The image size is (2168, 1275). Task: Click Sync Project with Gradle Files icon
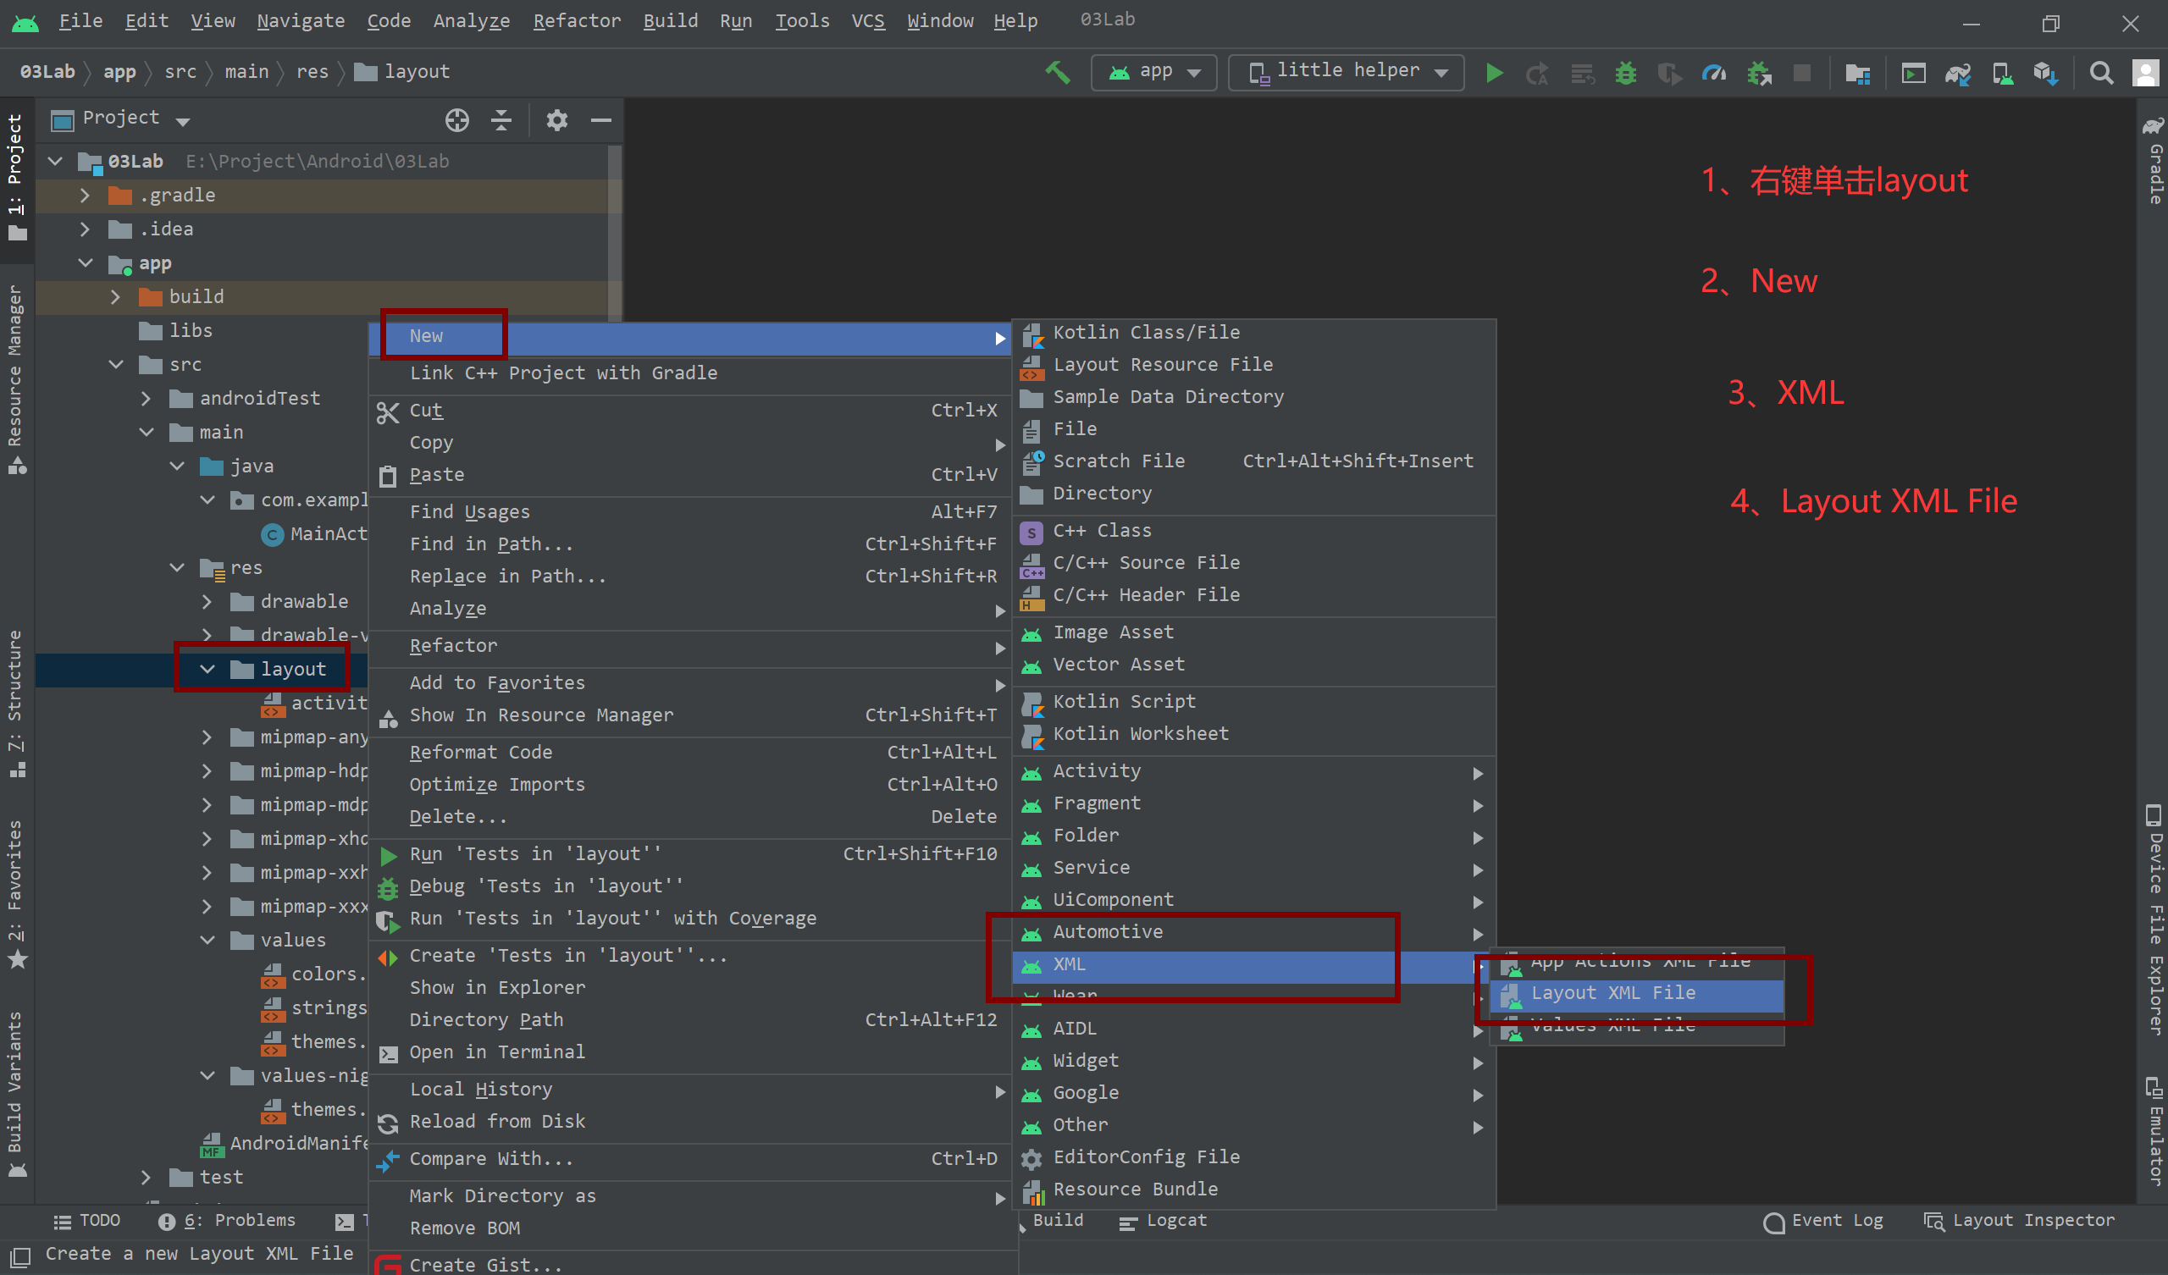point(1958,74)
